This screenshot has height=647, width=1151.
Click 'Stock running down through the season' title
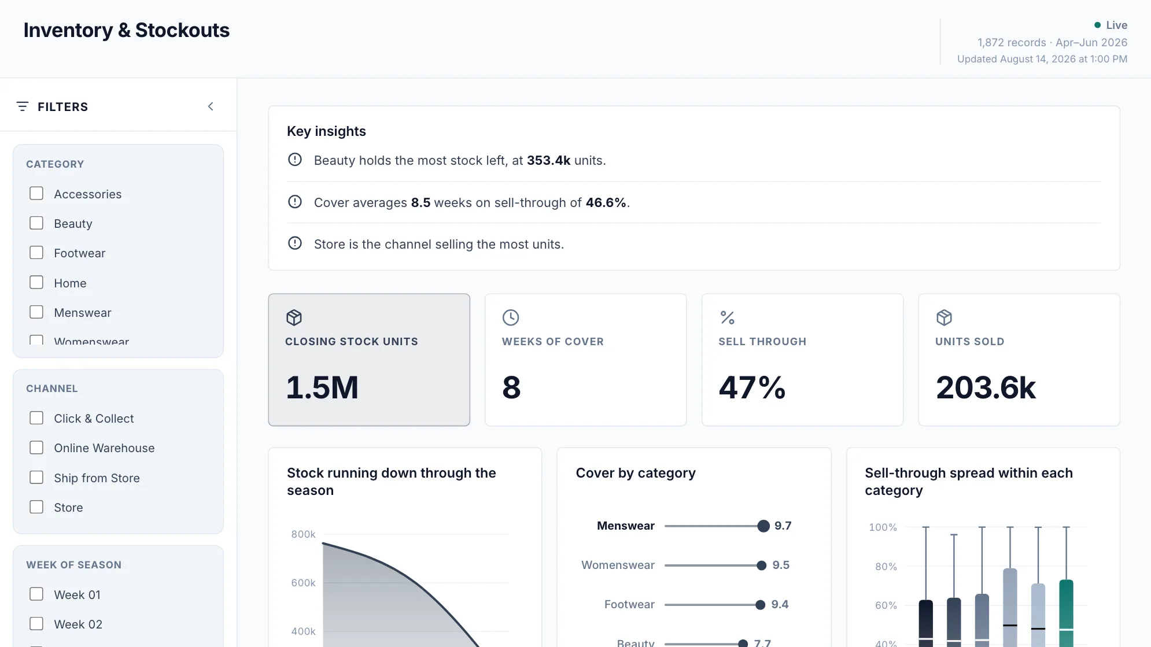click(x=392, y=482)
